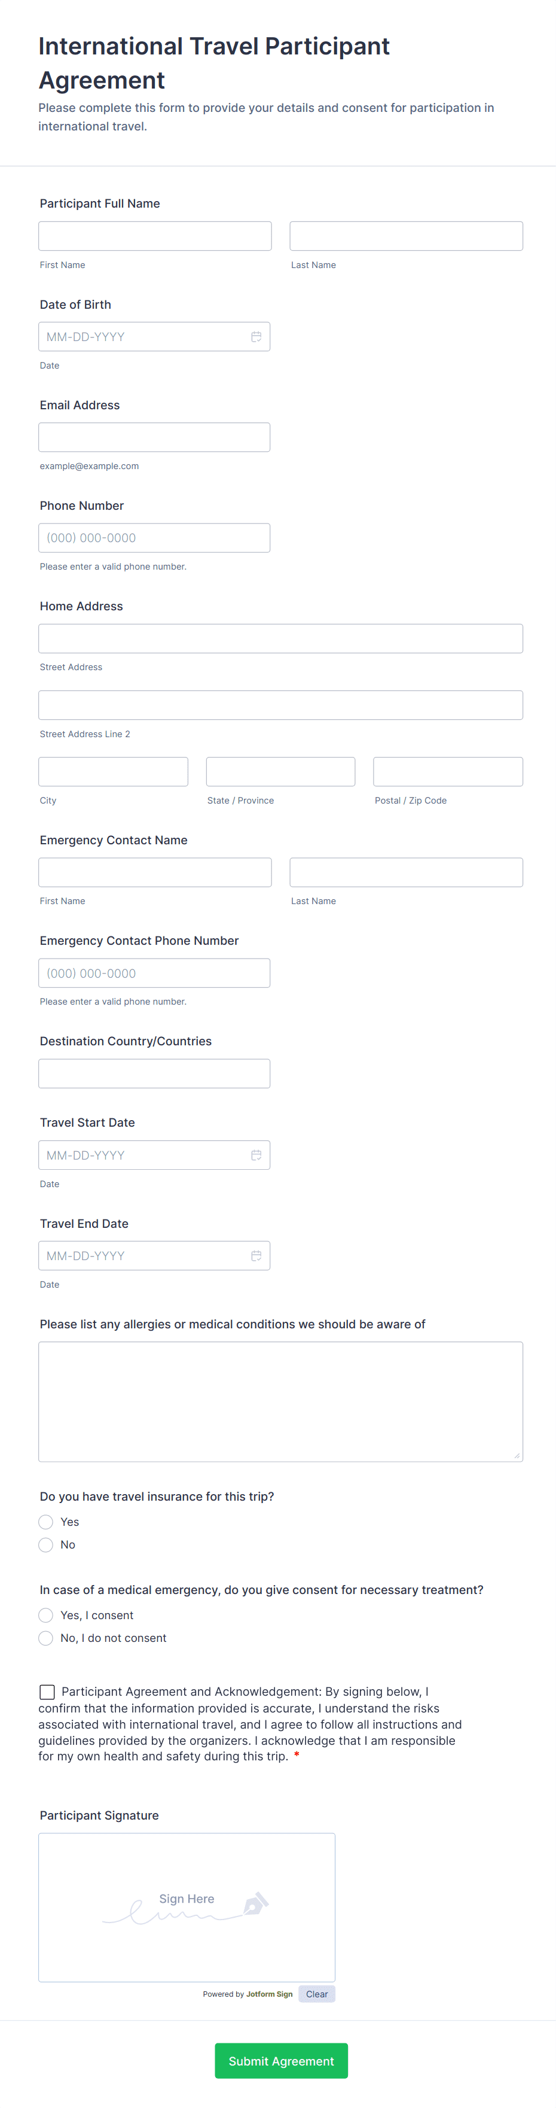Click the International Travel Participant Agreement heading
The image size is (556, 2108).
pos(213,63)
